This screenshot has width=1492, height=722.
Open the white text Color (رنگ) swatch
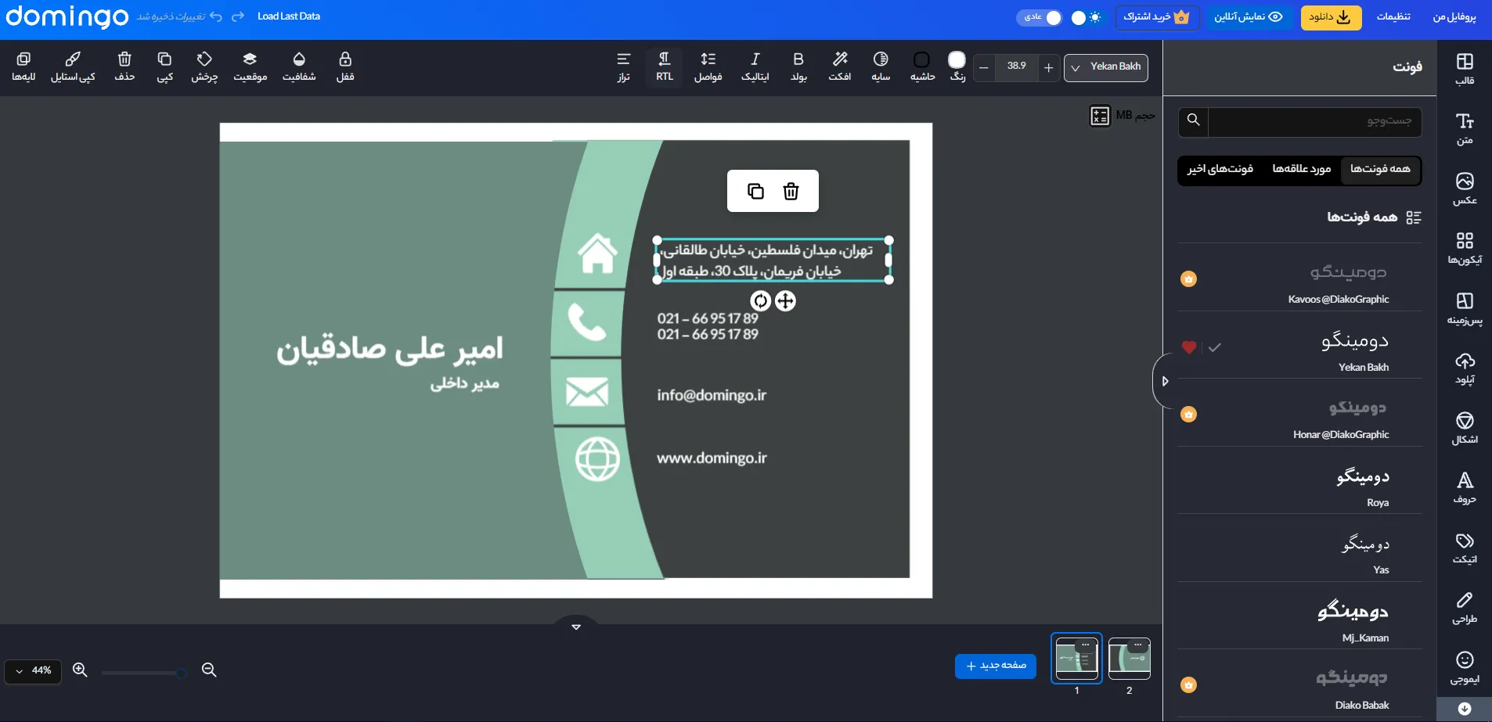coord(957,60)
